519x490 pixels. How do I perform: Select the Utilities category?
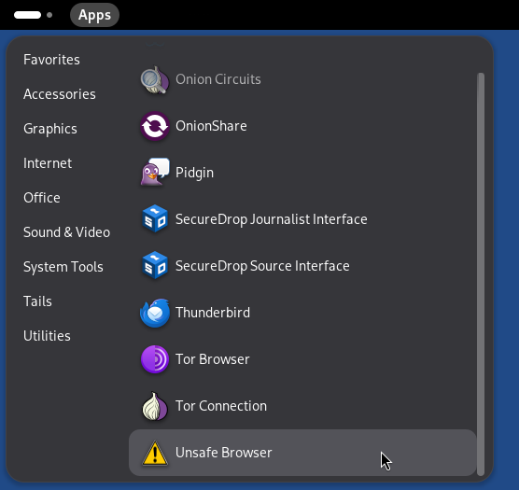point(47,336)
